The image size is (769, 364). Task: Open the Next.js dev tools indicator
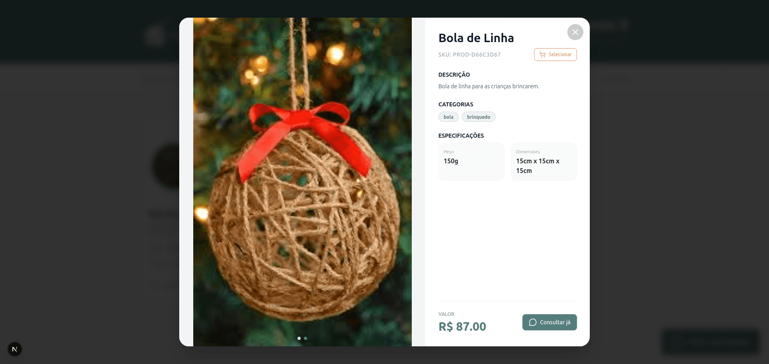[15, 349]
